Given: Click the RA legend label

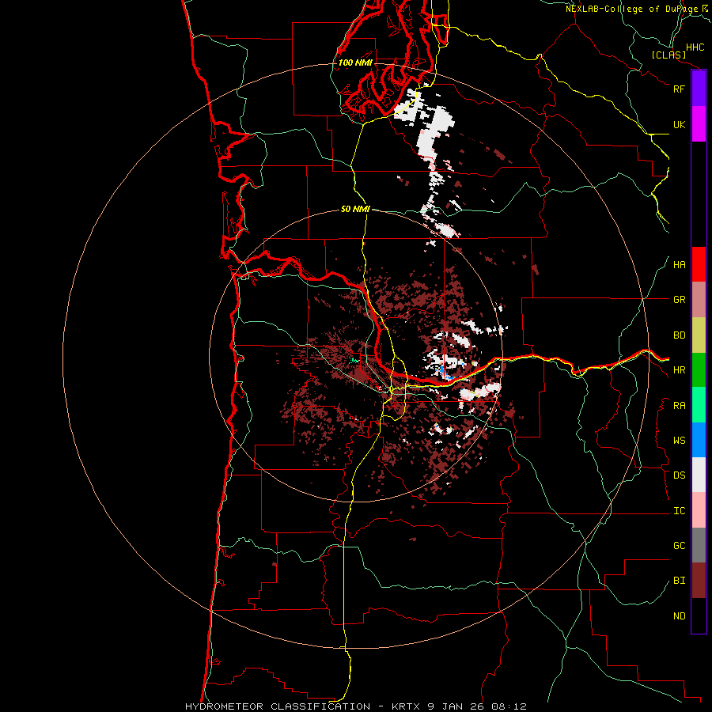Looking at the screenshot, I should pos(679,406).
